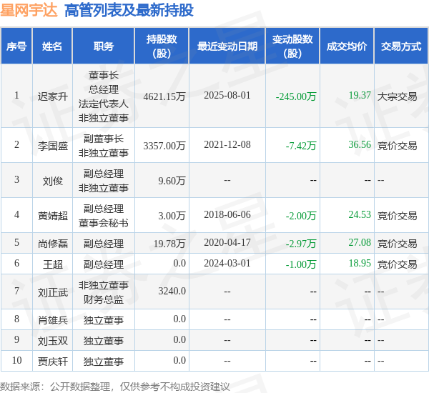Click the name 迟家升
This screenshot has height=393, width=429.
pyautogui.click(x=52, y=96)
